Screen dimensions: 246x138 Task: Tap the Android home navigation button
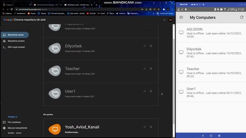211,136
